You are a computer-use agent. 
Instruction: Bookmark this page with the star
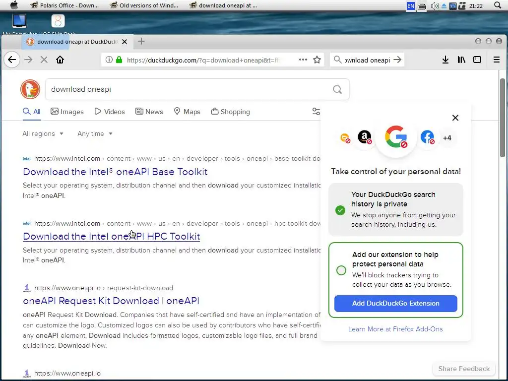pyautogui.click(x=317, y=60)
